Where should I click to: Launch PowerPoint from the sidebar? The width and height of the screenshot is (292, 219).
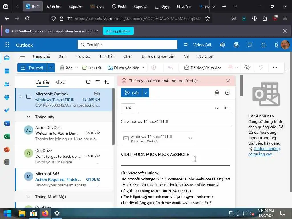point(7,150)
